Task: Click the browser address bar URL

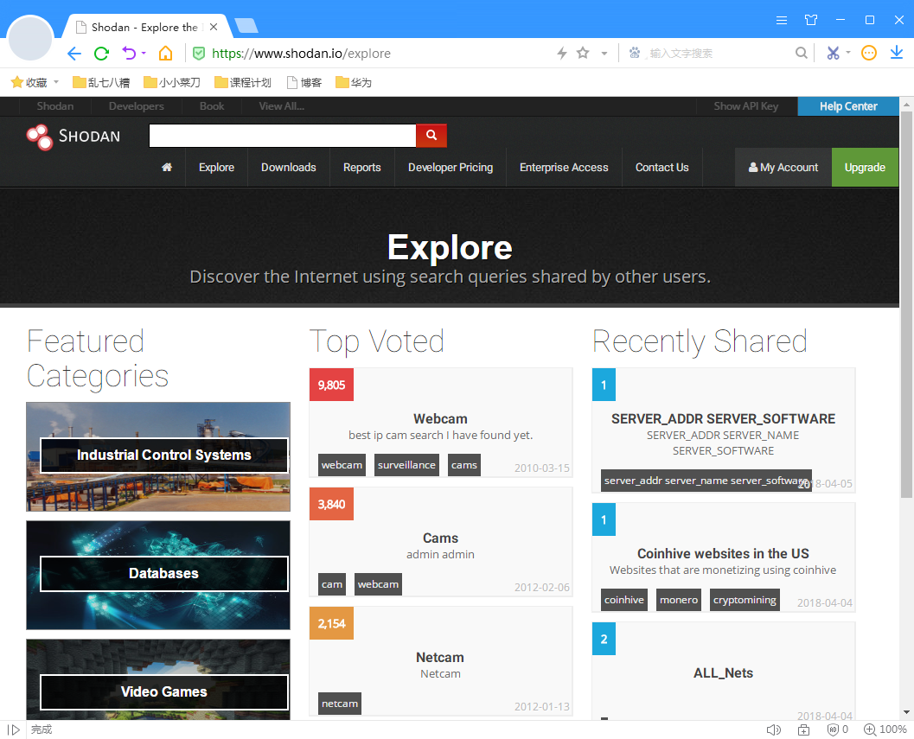Action: tap(302, 54)
